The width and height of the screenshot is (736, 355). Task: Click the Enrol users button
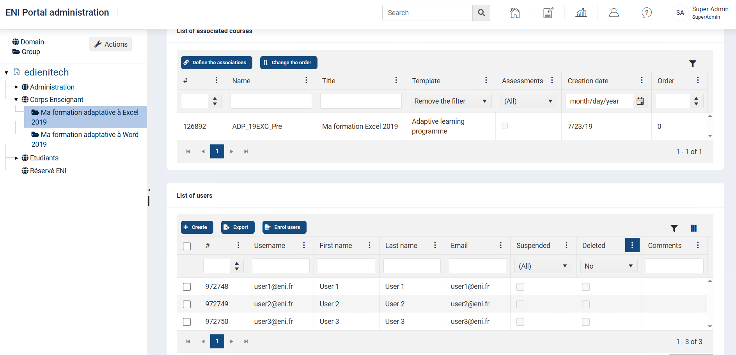pos(284,227)
